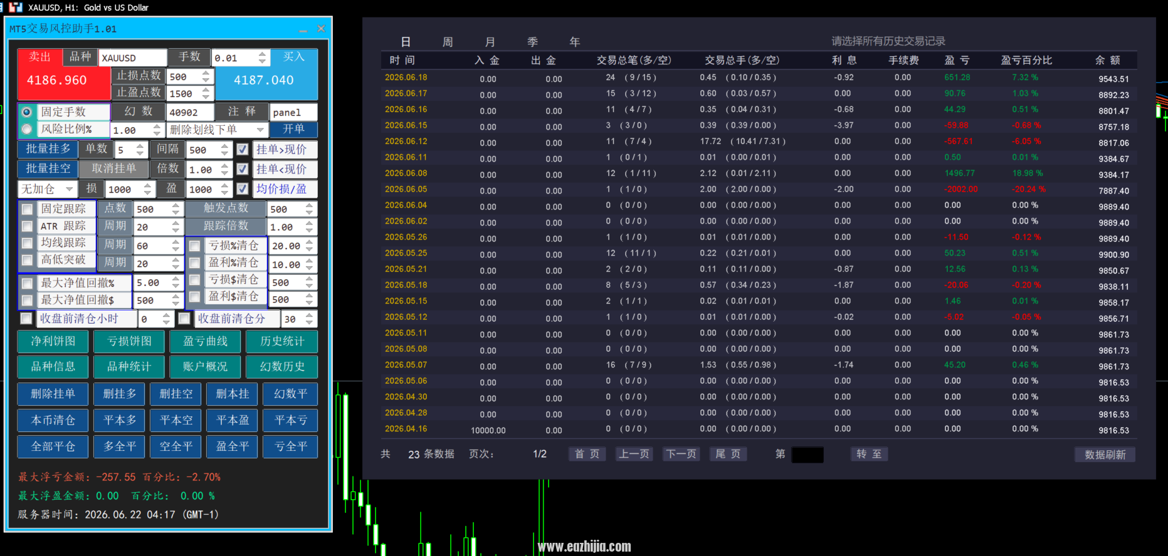Enable the 收盘前清仓小时 checkbox
Image resolution: width=1168 pixels, height=556 pixels.
pyautogui.click(x=26, y=319)
